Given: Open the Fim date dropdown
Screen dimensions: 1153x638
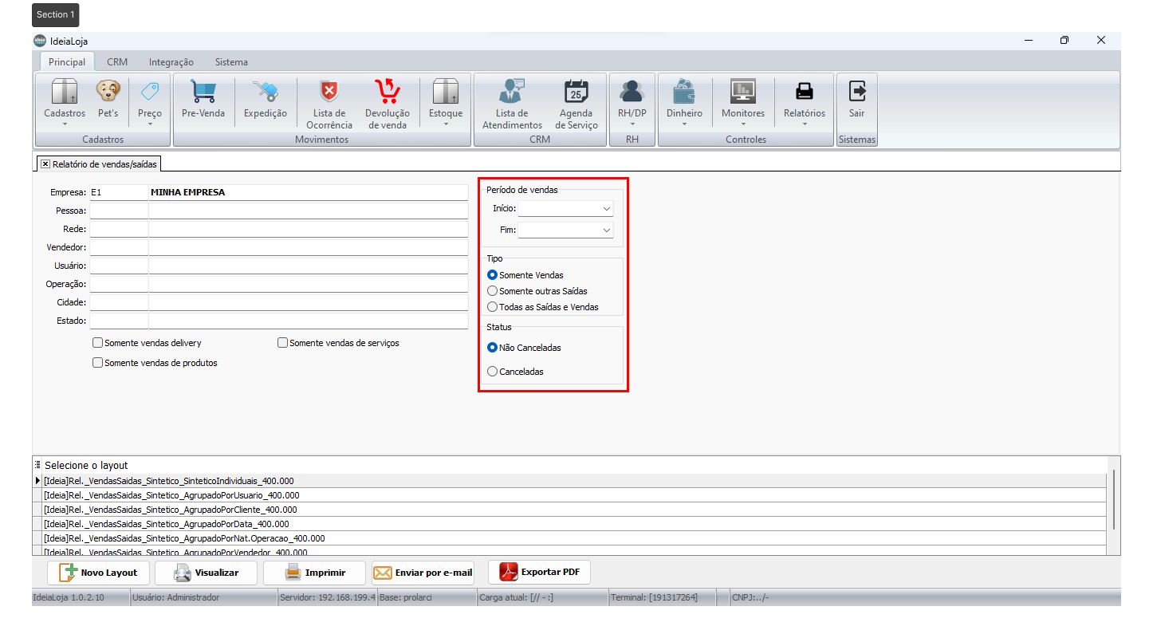Looking at the screenshot, I should (x=607, y=230).
